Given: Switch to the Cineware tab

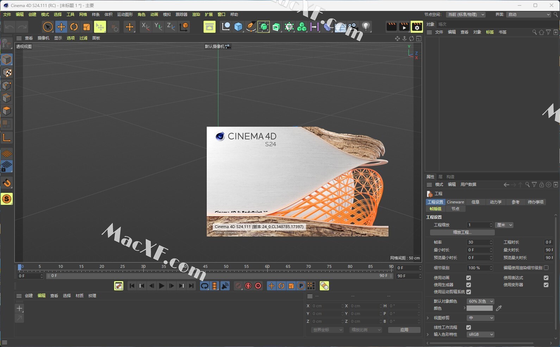Looking at the screenshot, I should tap(455, 202).
